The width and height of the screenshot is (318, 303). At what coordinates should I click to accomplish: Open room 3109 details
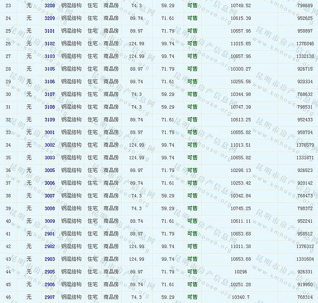coord(49,119)
